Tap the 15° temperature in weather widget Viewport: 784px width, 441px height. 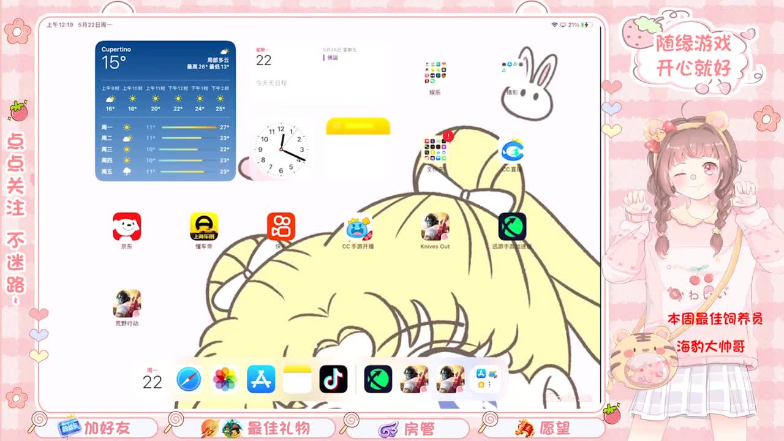click(x=114, y=62)
